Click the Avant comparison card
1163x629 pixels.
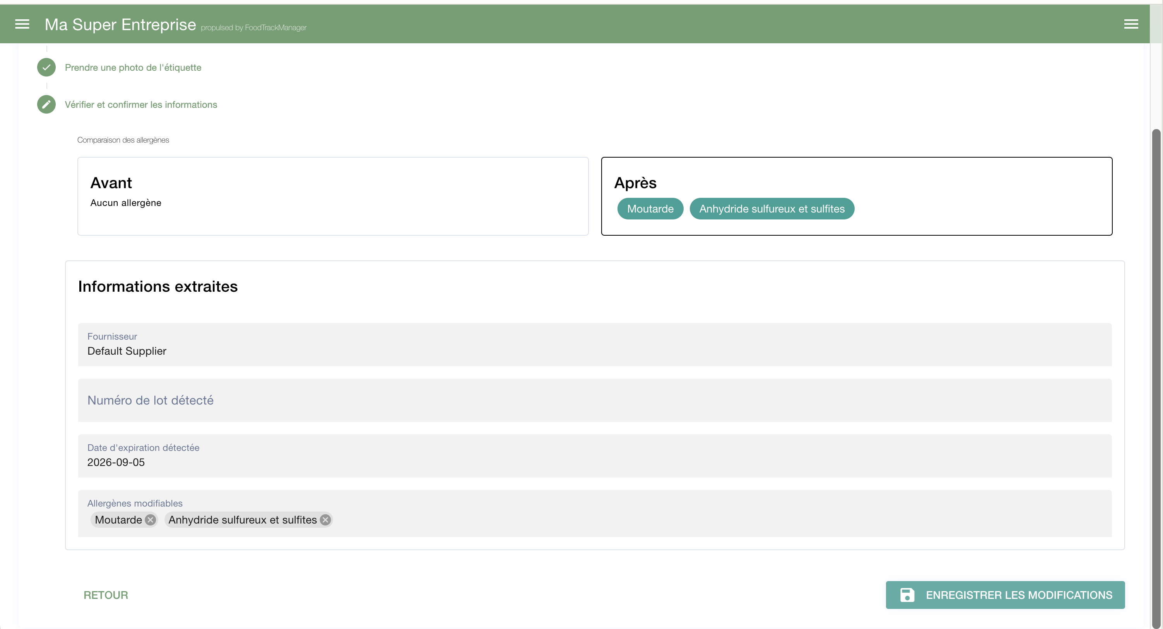coord(333,196)
